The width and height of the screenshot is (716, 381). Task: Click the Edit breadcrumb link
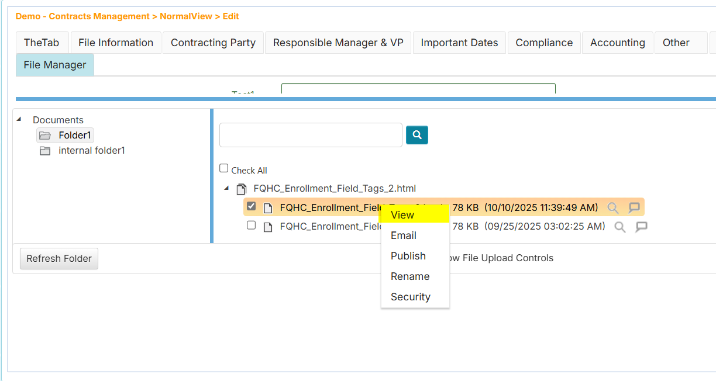[x=231, y=16]
